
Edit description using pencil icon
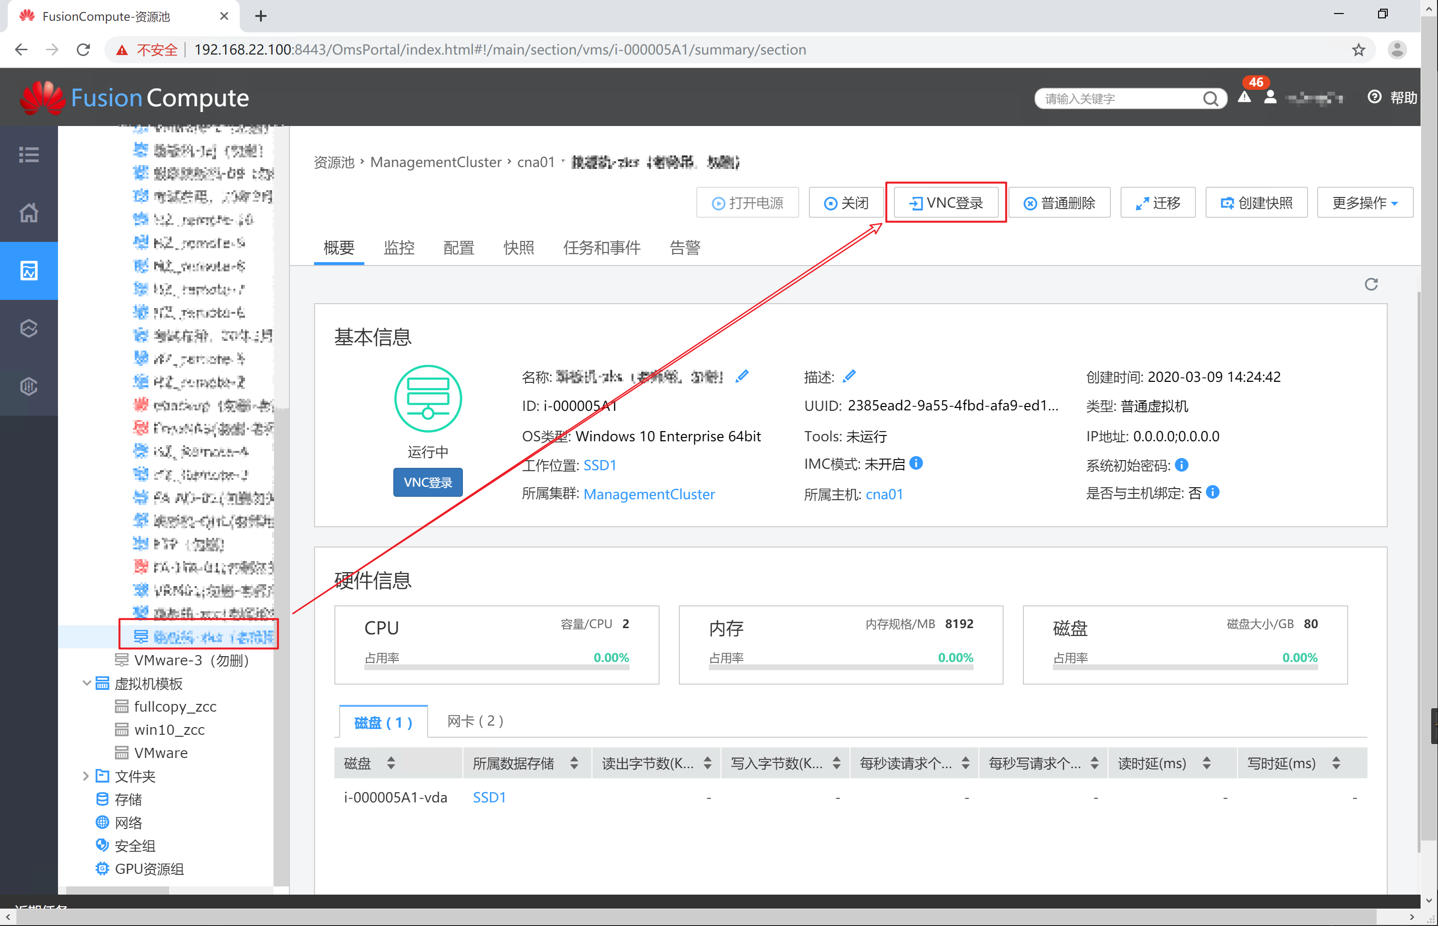point(849,377)
